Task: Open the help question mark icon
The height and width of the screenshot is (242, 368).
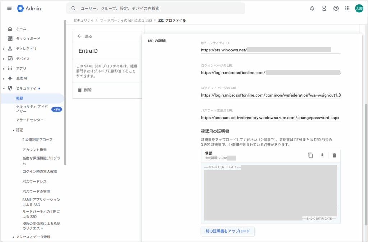Action: coord(336,8)
